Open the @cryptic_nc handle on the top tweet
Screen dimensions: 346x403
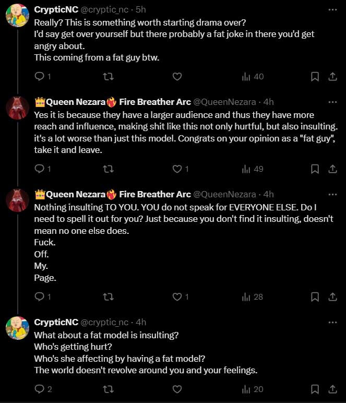104,9
